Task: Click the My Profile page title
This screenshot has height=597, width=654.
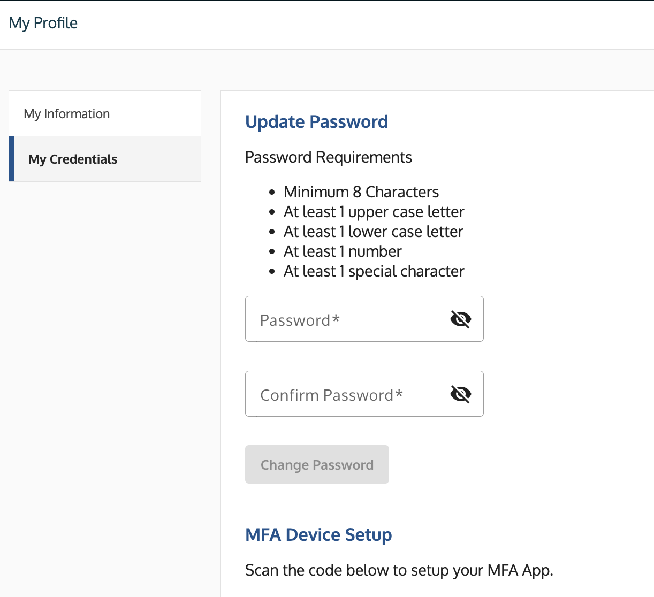Action: [x=43, y=23]
